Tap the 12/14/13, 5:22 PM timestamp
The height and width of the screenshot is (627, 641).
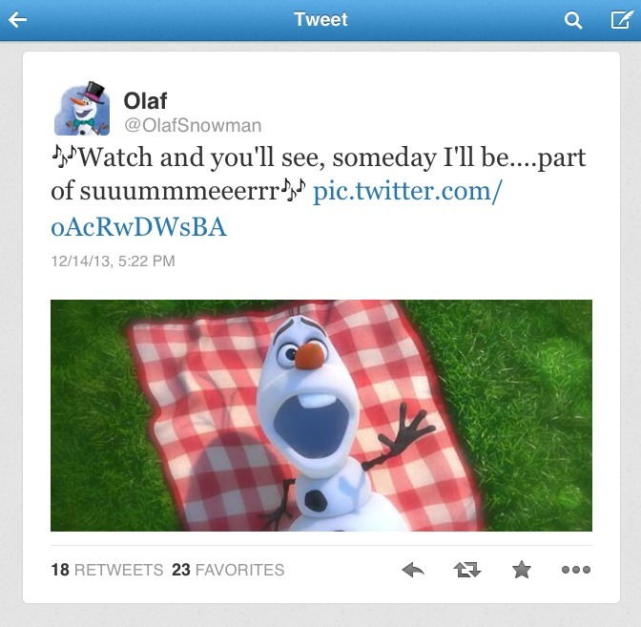(113, 261)
